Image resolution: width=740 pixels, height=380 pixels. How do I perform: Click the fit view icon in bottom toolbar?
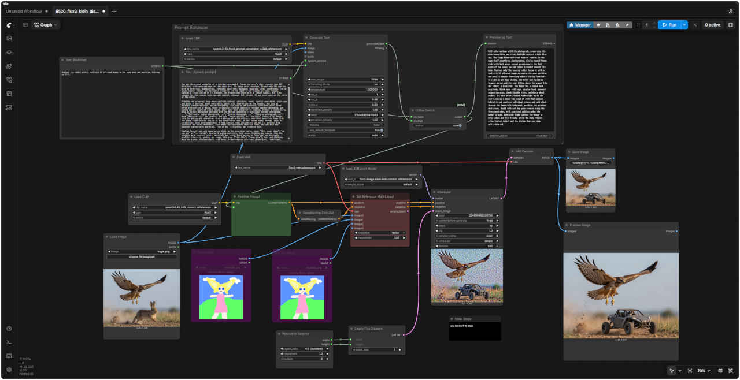click(x=690, y=371)
